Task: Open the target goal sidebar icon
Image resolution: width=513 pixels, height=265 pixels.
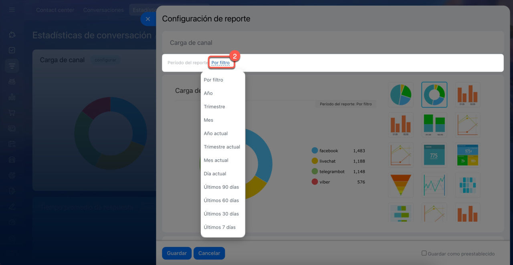Action: pos(12,175)
